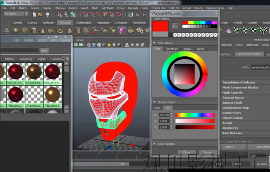
Task: Expand Mesh Component Display section
Action: 240,87
